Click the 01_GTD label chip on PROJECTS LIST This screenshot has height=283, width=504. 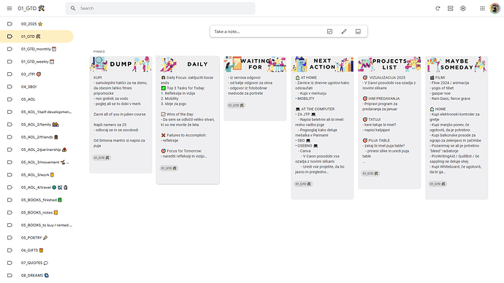pos(370,174)
